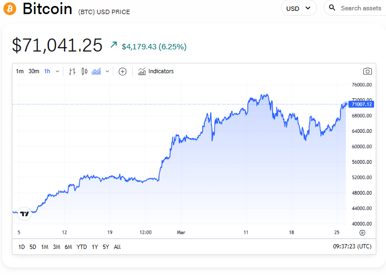
Task: Select the YTD date range
Action: point(82,247)
